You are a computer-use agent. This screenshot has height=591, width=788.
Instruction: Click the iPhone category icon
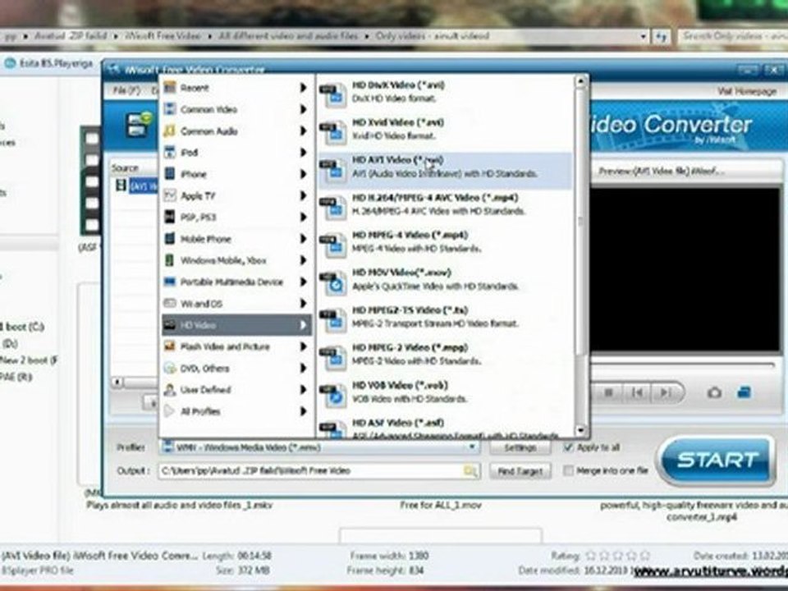[170, 174]
